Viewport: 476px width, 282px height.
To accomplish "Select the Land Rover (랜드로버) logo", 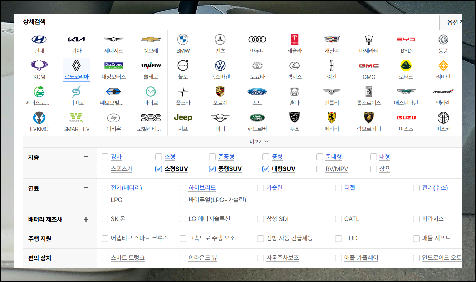I will coord(257,118).
